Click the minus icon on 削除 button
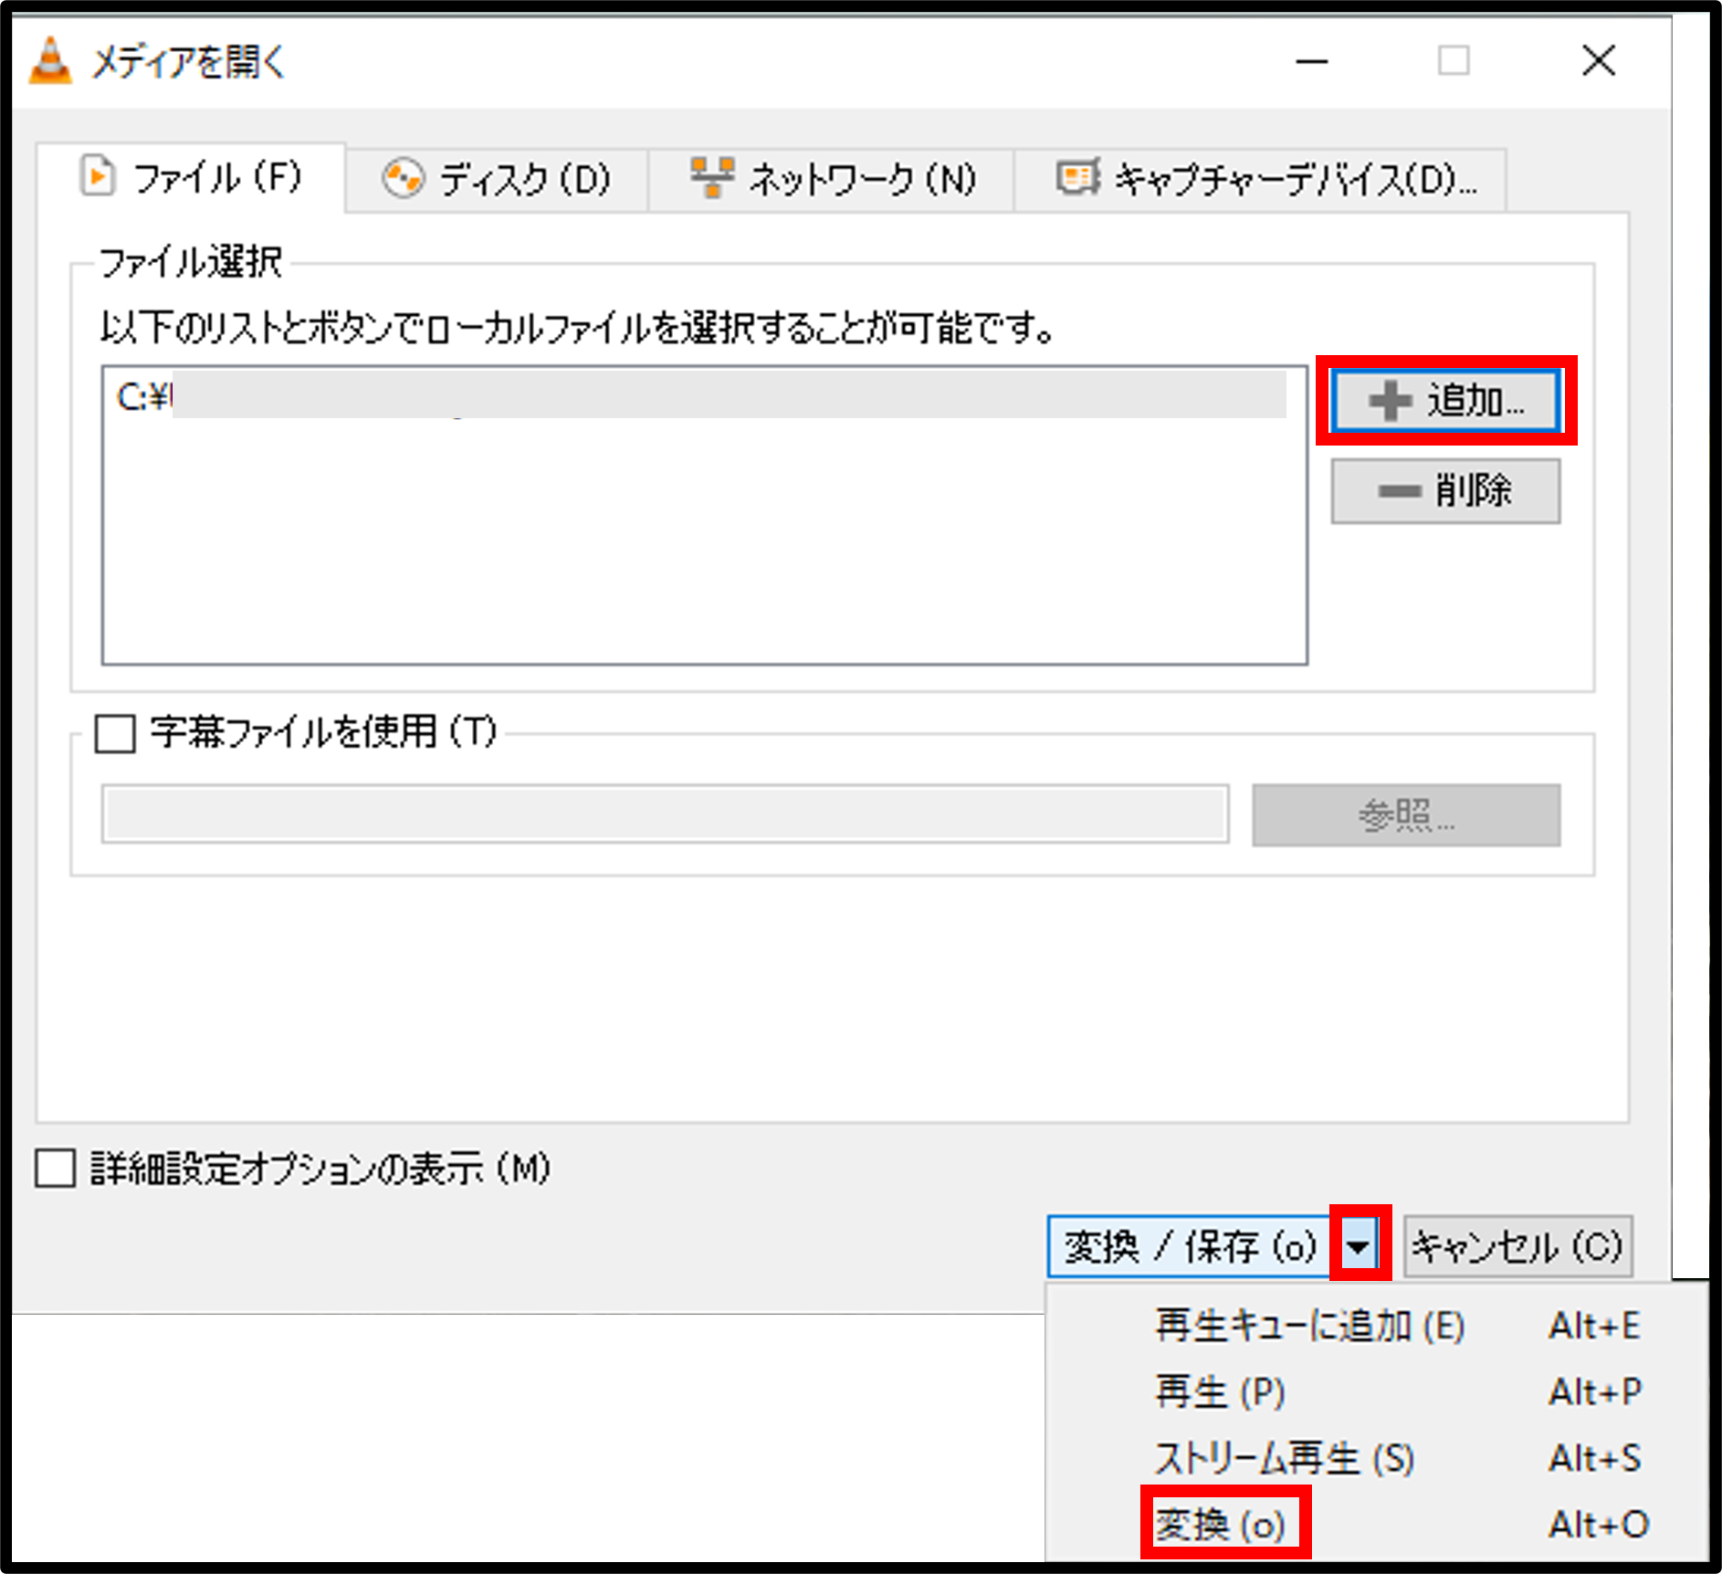The image size is (1722, 1574). pyautogui.click(x=1399, y=492)
